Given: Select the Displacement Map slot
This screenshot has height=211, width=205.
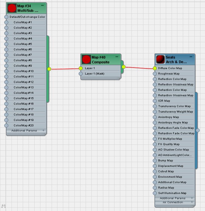Looking at the screenshot, I should click(x=174, y=166).
